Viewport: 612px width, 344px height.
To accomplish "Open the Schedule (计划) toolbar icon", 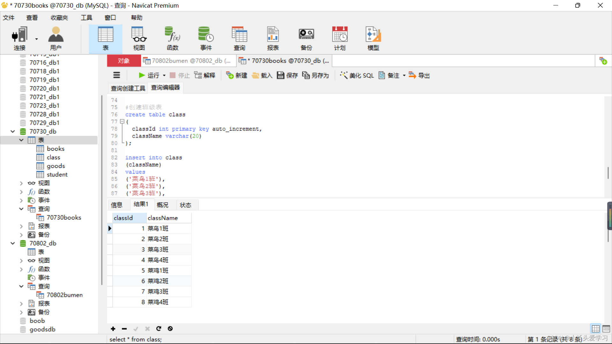I will (340, 39).
